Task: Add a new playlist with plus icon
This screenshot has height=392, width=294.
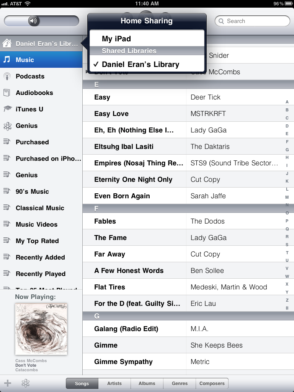Action: click(8, 383)
